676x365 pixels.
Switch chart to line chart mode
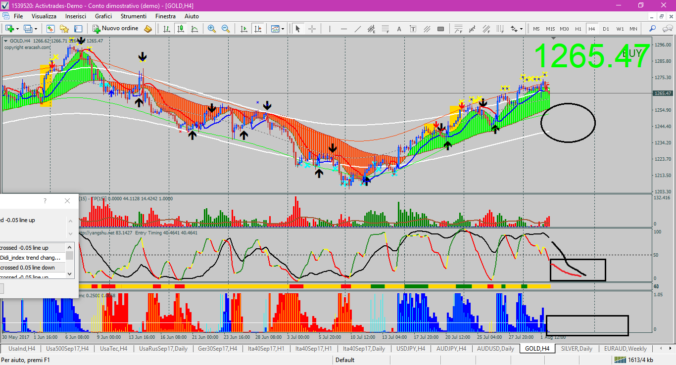coord(194,29)
